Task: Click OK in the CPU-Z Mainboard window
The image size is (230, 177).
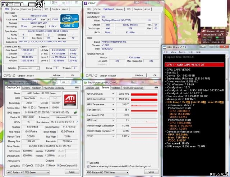Action: (155, 75)
